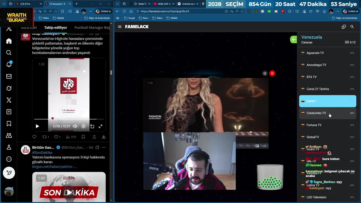Open more menu on BirGün tweet
This screenshot has height=203, width=361.
(104, 147)
